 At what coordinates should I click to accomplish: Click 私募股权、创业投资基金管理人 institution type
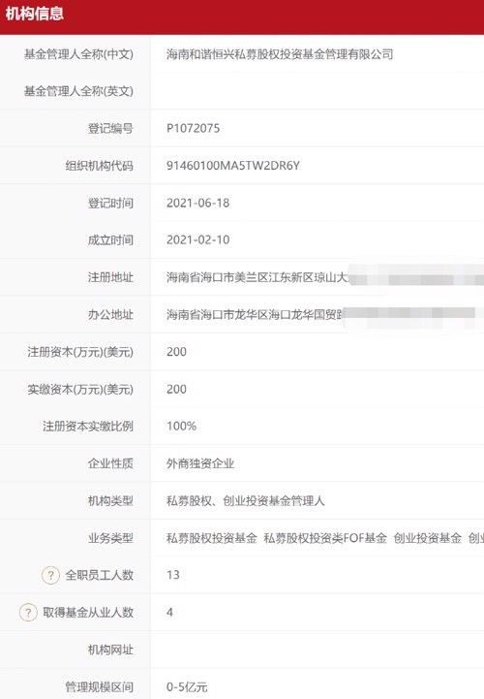(245, 500)
